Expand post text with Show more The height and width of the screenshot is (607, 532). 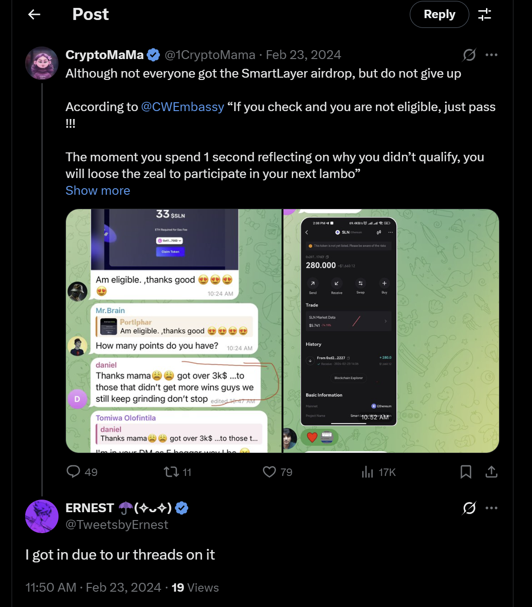pos(98,191)
